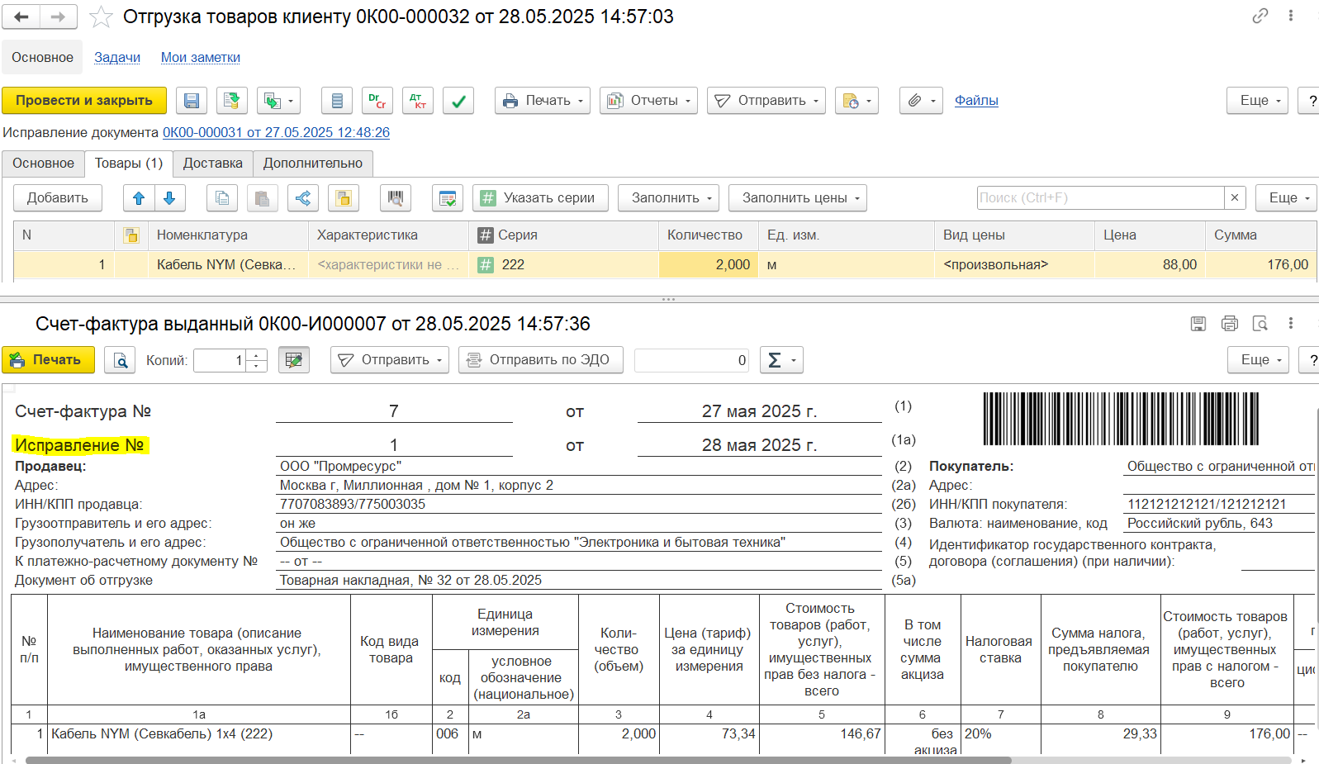Add document to favorites with star
1319x764 pixels.
(x=101, y=17)
